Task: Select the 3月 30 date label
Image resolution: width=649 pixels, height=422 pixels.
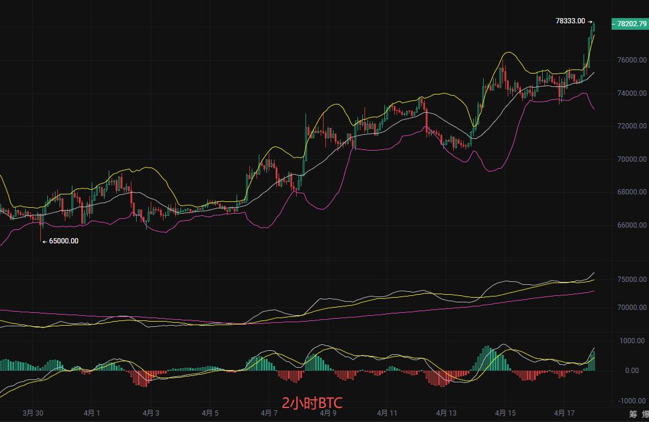Action: point(33,413)
